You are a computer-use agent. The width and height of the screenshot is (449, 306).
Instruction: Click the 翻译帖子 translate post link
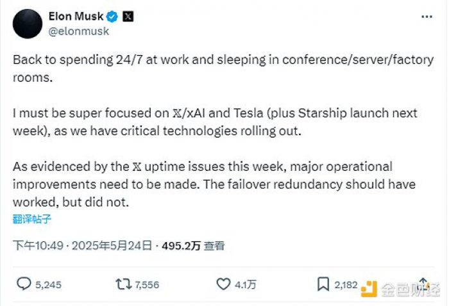click(31, 219)
